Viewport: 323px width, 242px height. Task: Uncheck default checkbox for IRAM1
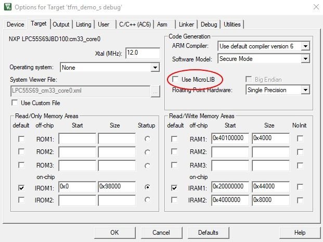click(x=174, y=188)
